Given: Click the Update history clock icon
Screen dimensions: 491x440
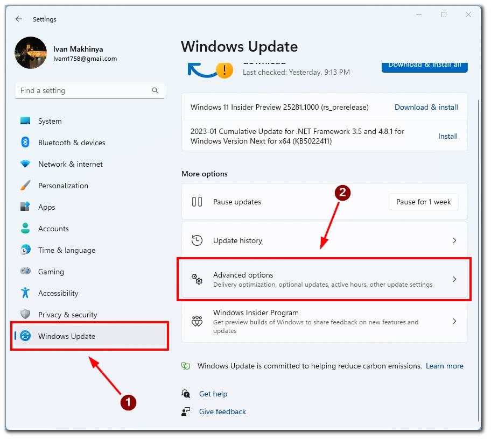Looking at the screenshot, I should (197, 240).
